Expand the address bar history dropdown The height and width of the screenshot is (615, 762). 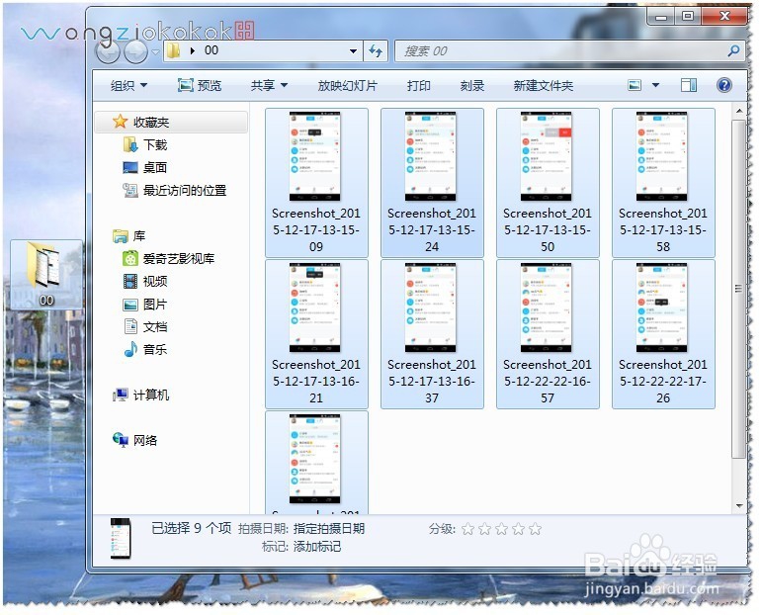pyautogui.click(x=353, y=50)
